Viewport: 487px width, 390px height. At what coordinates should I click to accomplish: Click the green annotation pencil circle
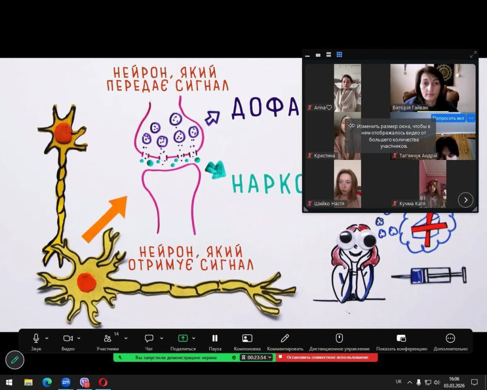point(15,360)
